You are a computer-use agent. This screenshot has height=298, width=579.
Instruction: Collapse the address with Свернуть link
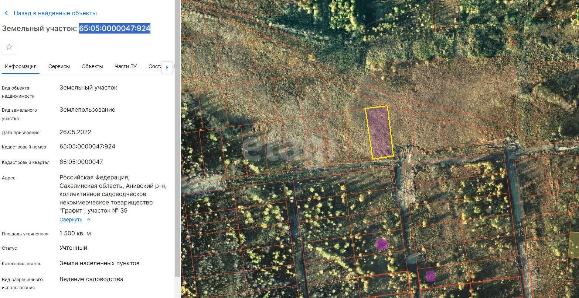71,220
